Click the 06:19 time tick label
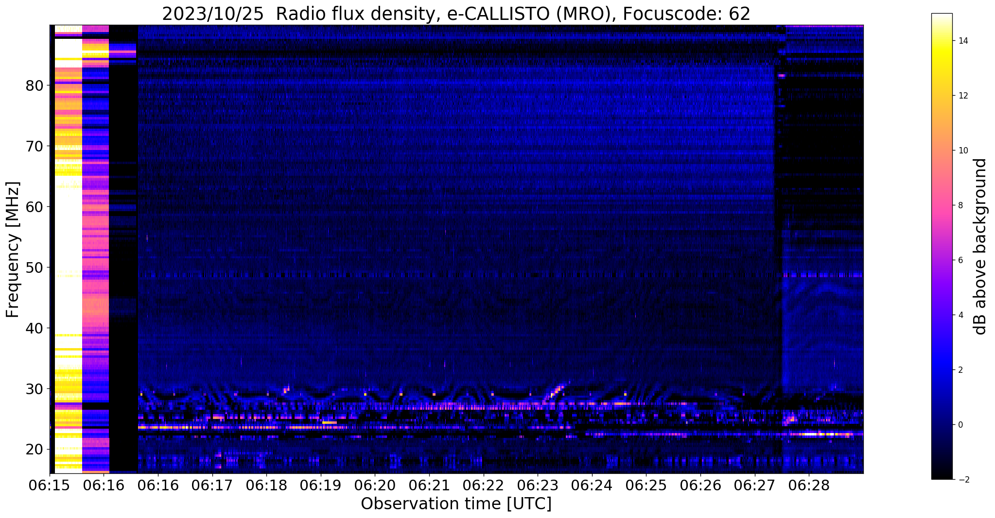 (320, 485)
